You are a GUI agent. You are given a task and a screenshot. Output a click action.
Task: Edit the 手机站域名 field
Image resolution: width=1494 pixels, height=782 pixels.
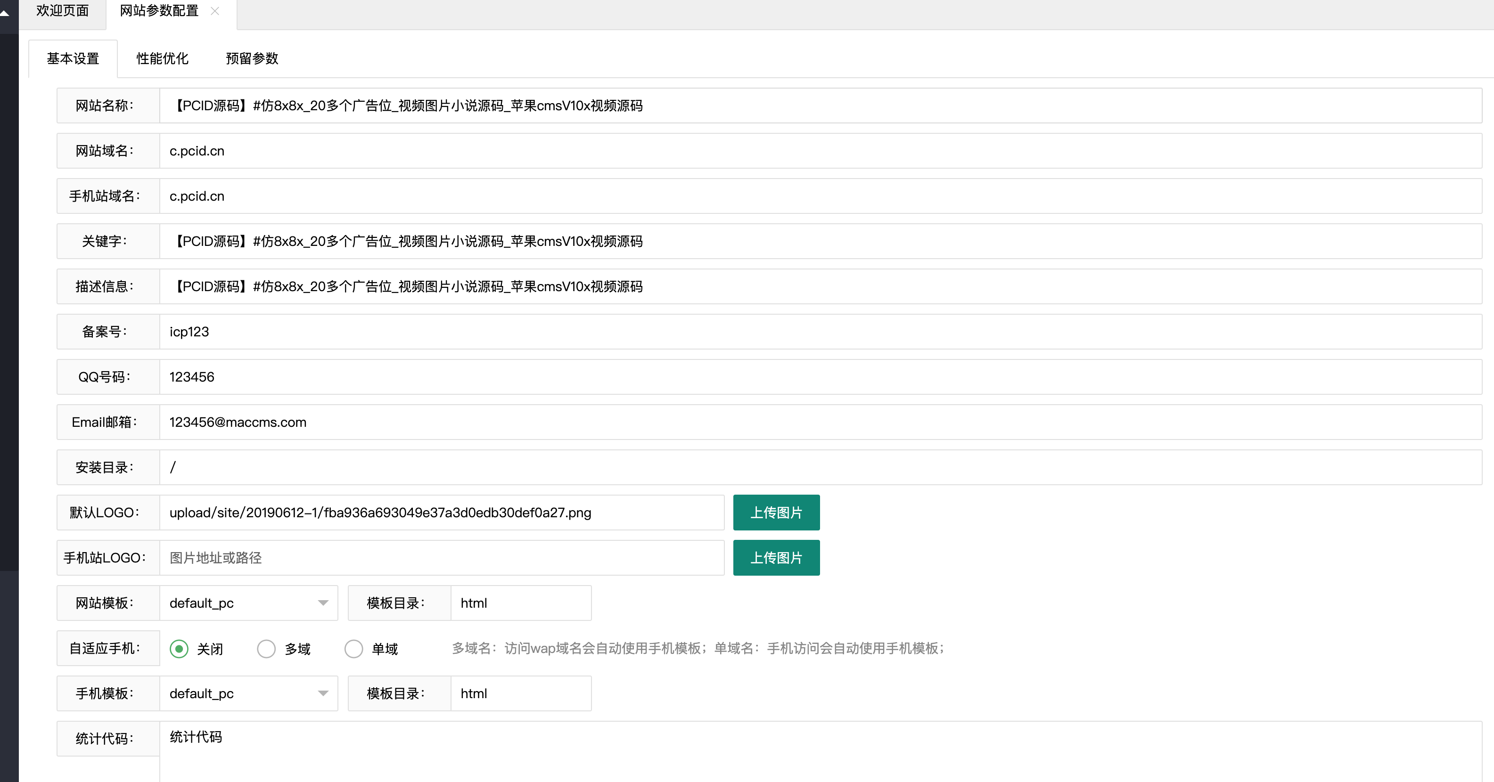tap(821, 196)
